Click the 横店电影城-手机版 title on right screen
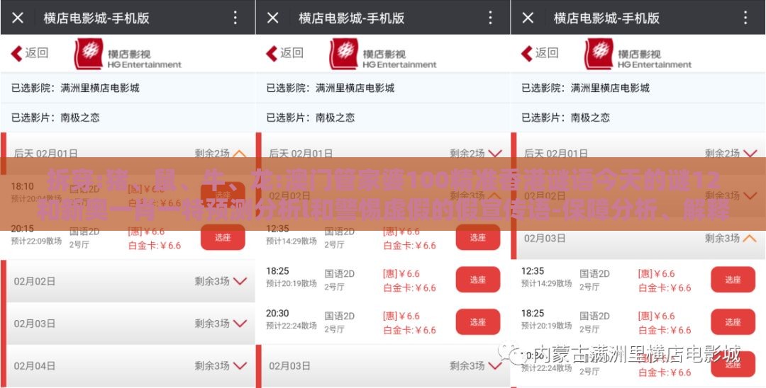The width and height of the screenshot is (766, 388). [x=606, y=18]
